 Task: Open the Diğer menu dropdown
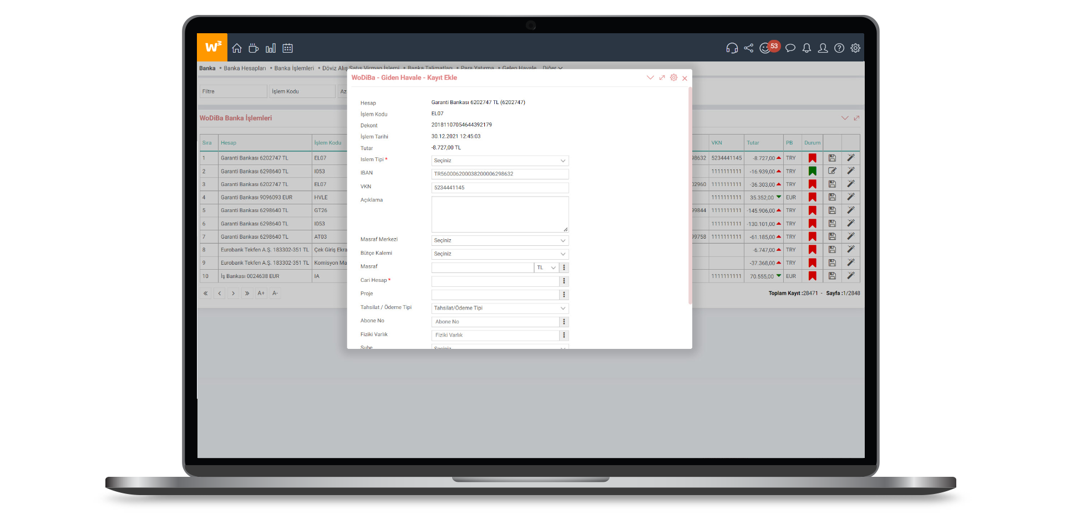(552, 68)
